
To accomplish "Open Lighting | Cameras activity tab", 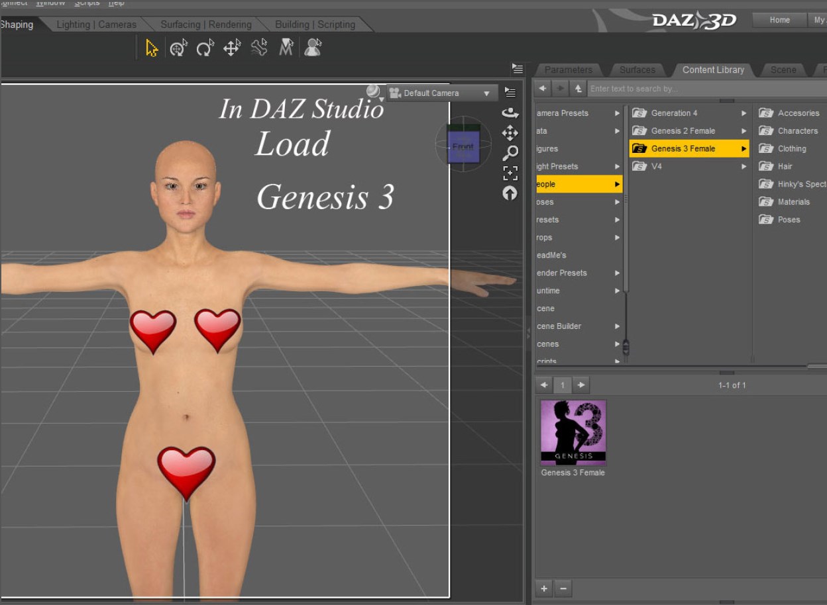I will pos(96,24).
